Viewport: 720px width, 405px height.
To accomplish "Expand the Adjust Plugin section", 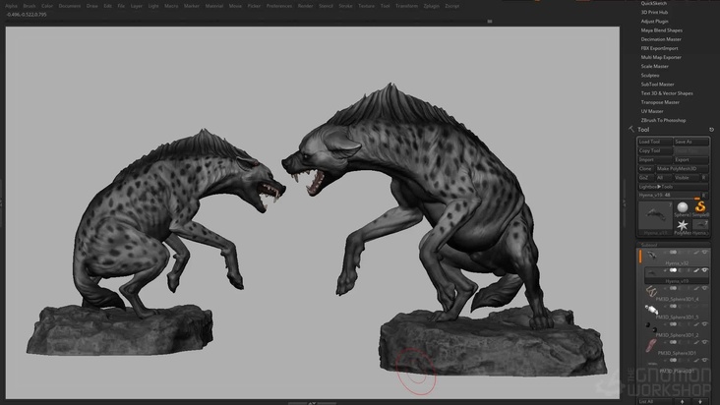I will click(x=654, y=21).
